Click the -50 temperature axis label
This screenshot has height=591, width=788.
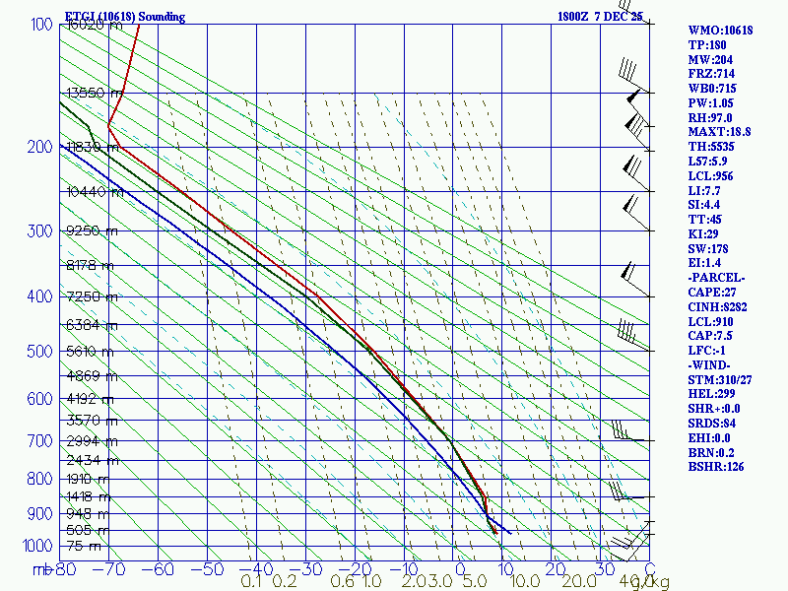[207, 569]
